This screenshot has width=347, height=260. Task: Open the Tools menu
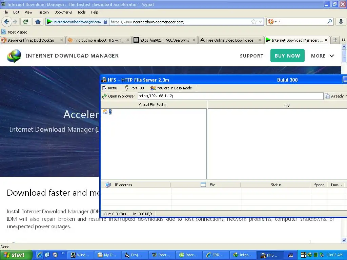click(81, 12)
